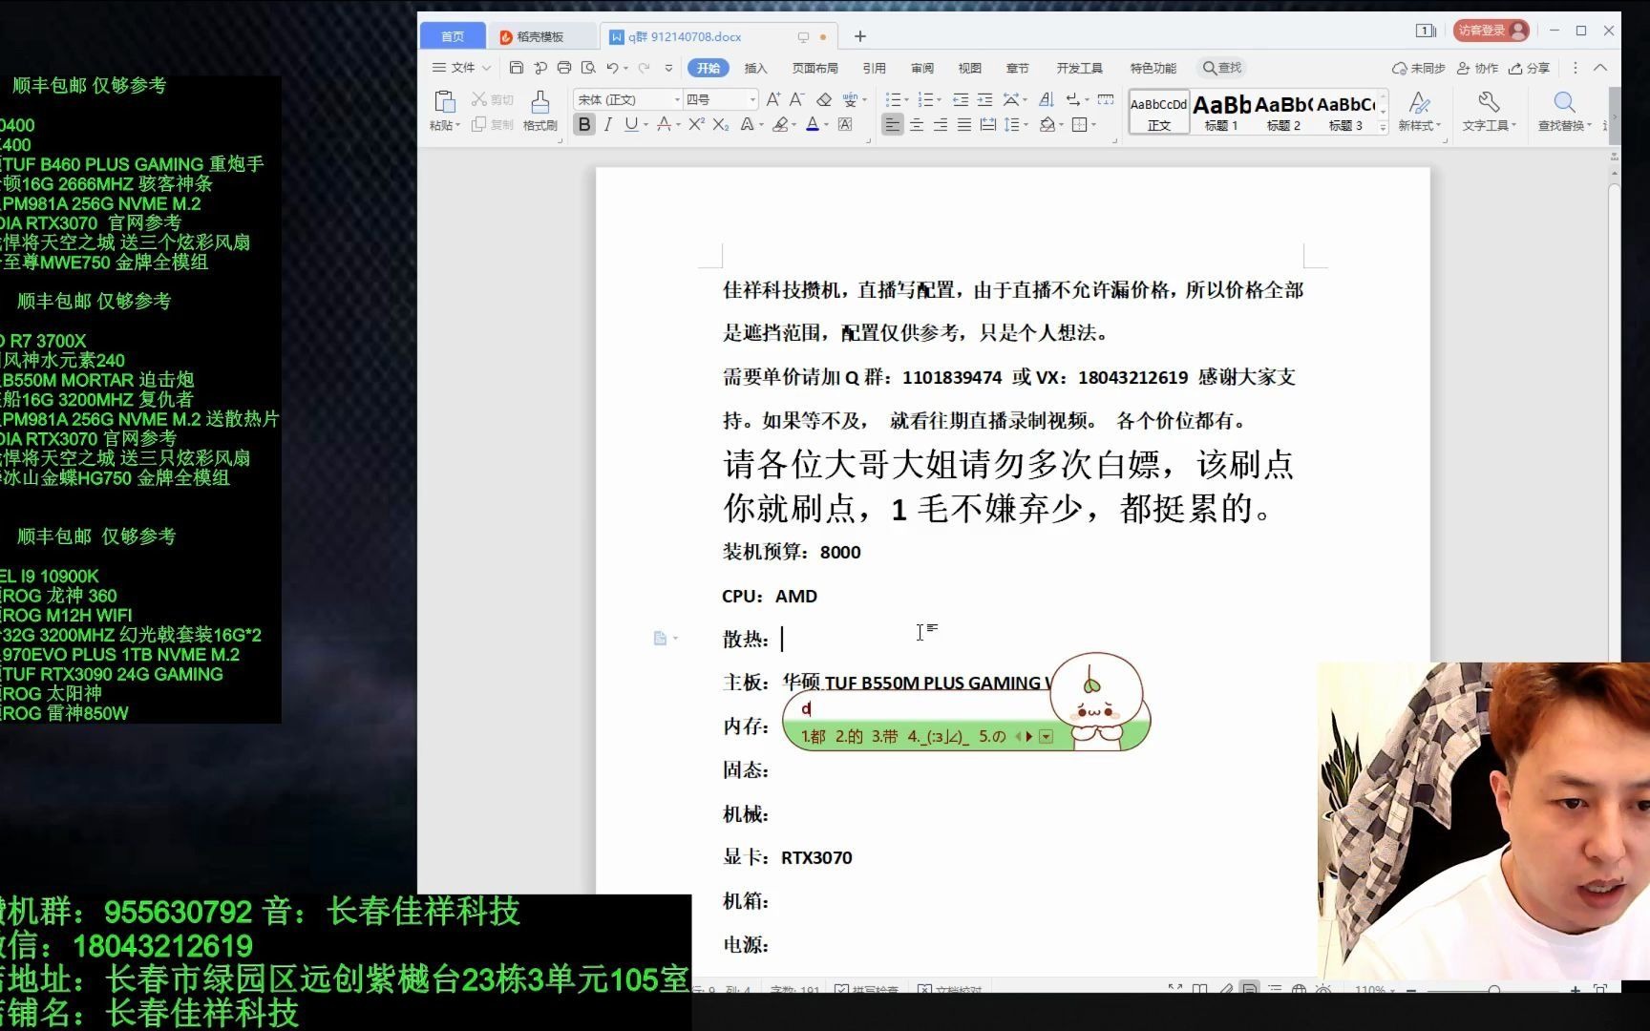Screen dimensions: 1650x1031
Task: Toggle spell check (拼写检查) in status bar
Action: click(x=865, y=989)
